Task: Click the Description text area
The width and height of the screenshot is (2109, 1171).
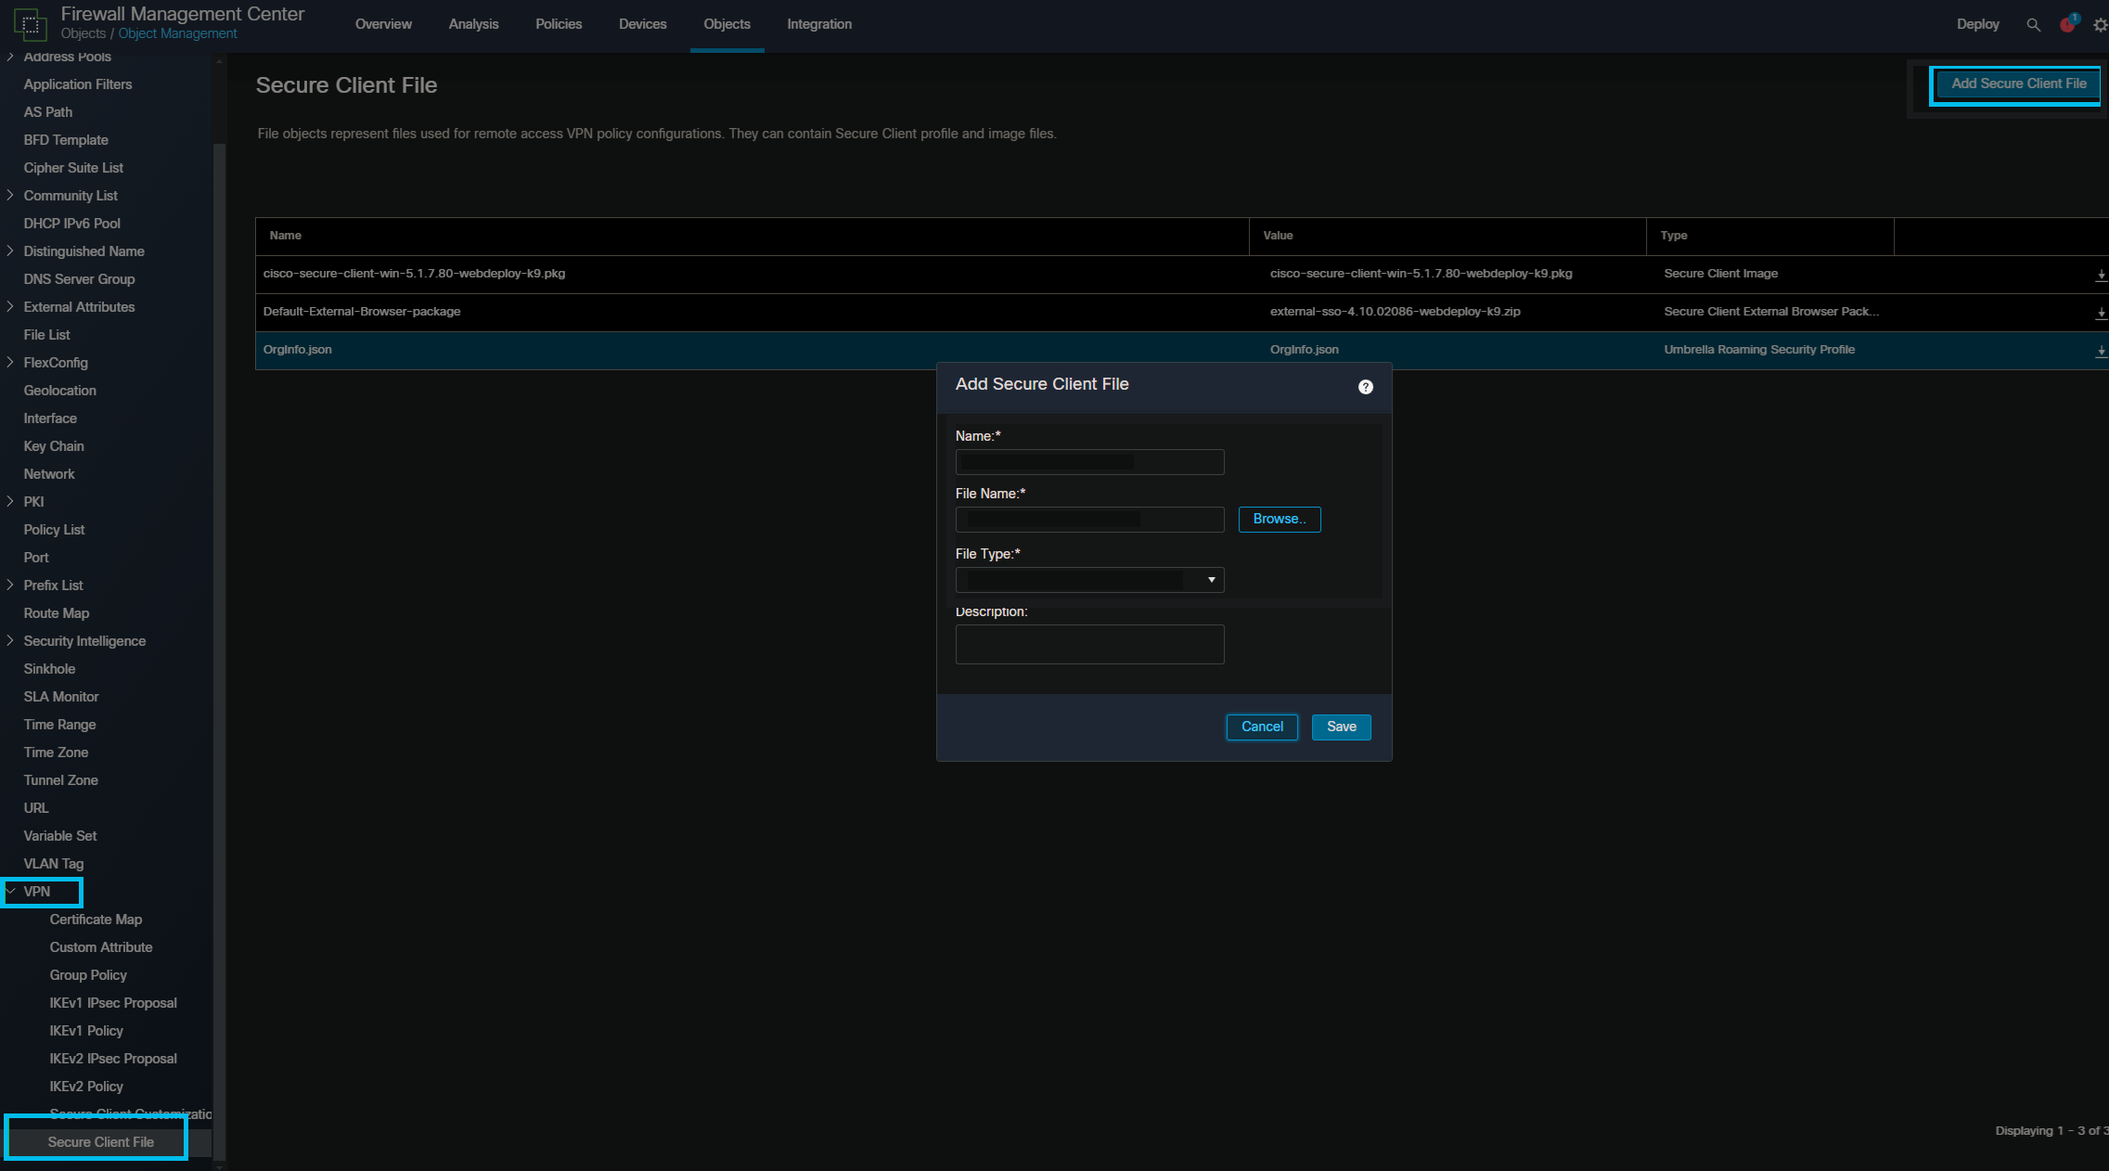Action: (1090, 644)
